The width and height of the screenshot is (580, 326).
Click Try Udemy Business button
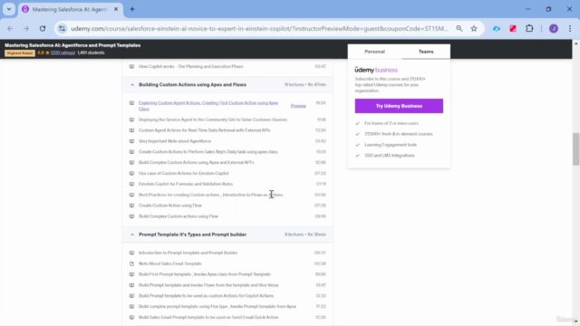[399, 106]
